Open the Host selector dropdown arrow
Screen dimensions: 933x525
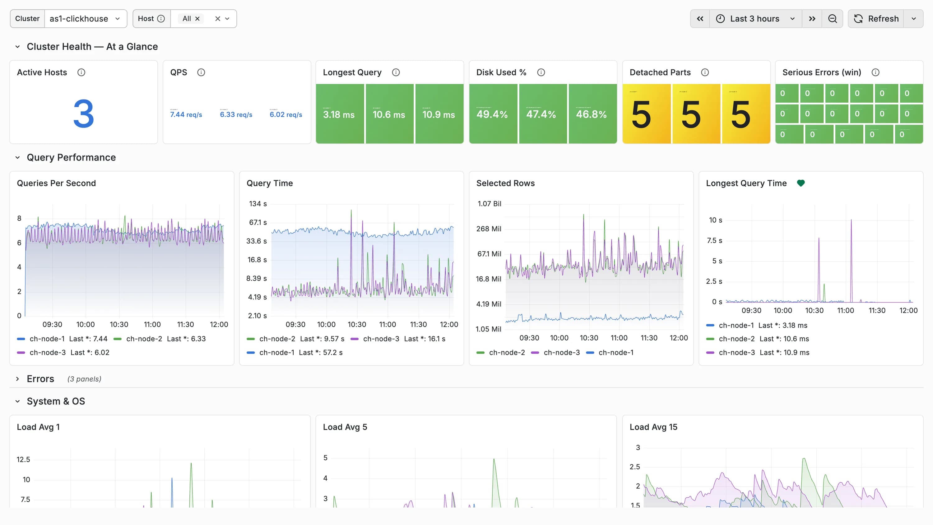[x=227, y=18]
